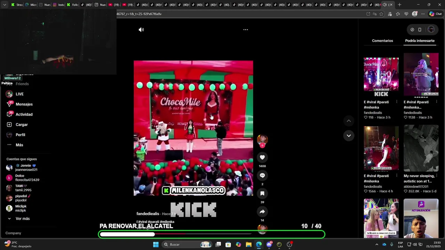Open the Cargar upload sidebar item
445x250 pixels.
[x=22, y=125]
